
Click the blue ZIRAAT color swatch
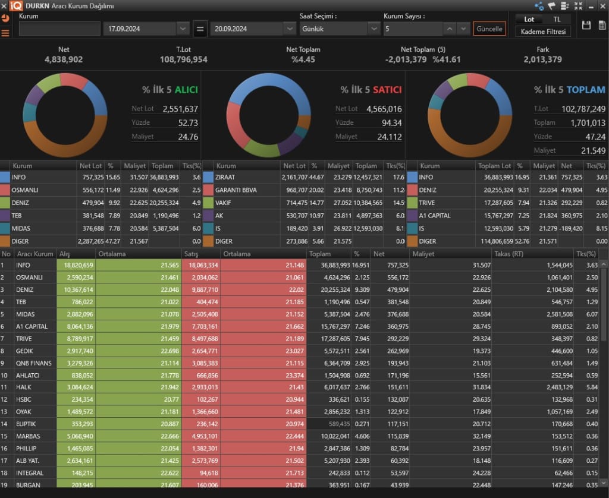click(x=208, y=177)
